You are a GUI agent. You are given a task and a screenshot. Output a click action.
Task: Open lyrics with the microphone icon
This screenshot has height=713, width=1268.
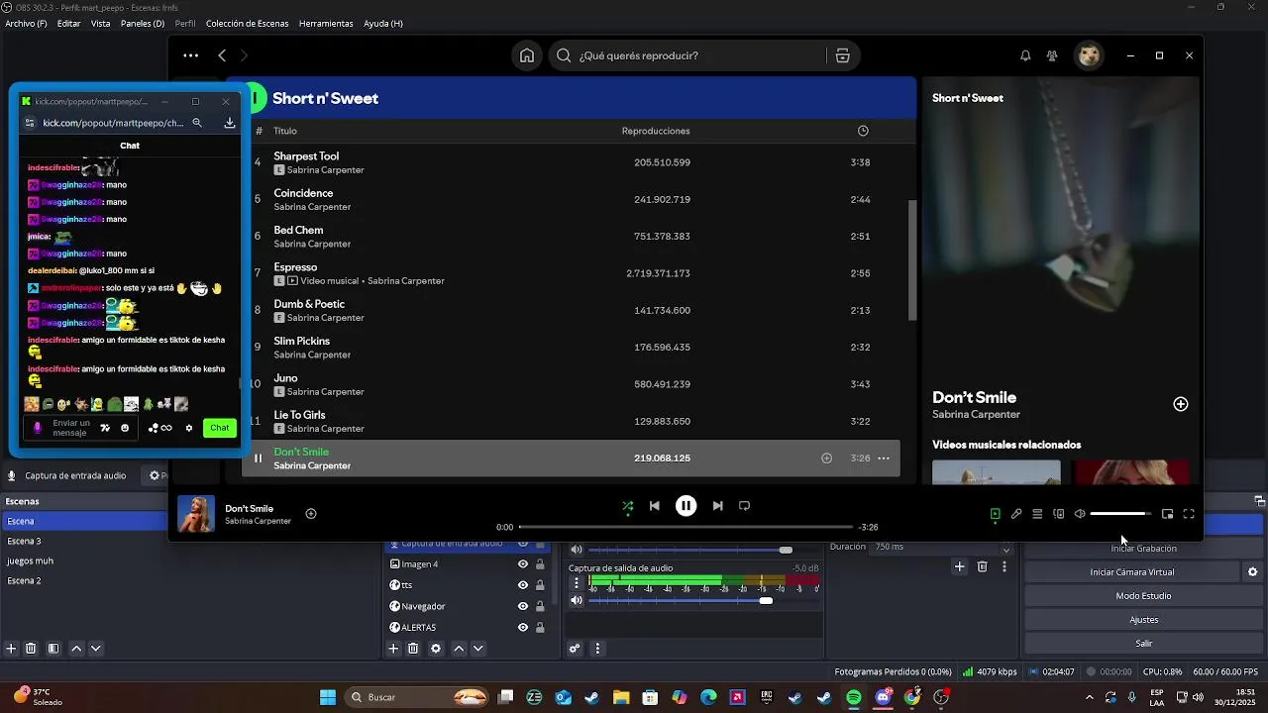click(1016, 514)
